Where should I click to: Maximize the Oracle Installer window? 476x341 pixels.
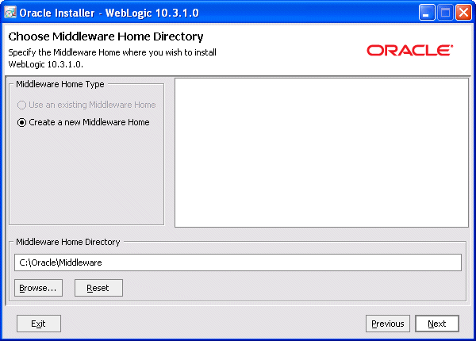[x=445, y=13]
